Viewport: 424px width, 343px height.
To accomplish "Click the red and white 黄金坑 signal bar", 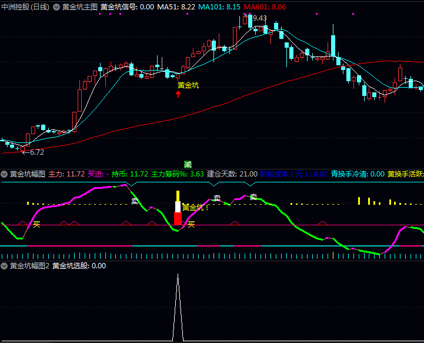I will (x=178, y=213).
